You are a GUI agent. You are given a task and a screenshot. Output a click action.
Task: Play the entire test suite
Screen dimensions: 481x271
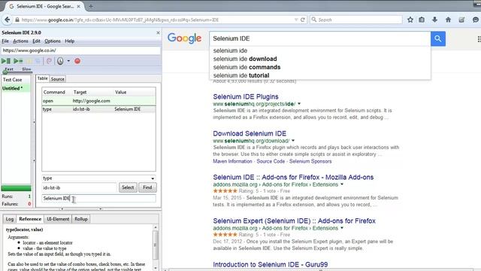point(6,61)
